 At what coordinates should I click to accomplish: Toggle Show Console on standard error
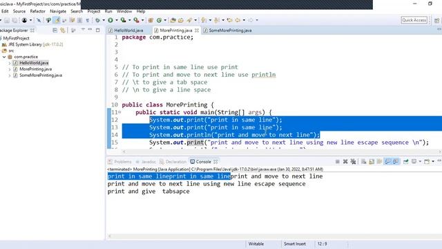point(396,161)
